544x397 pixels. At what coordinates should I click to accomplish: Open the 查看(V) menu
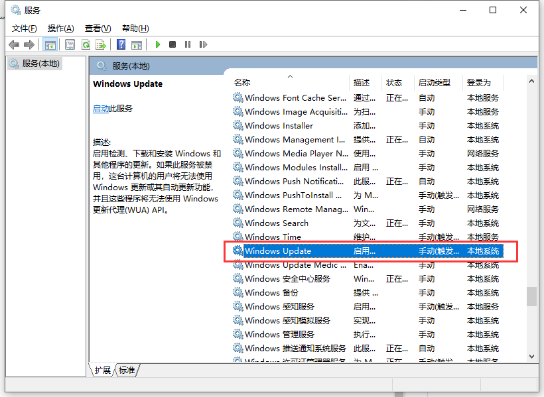click(x=97, y=28)
